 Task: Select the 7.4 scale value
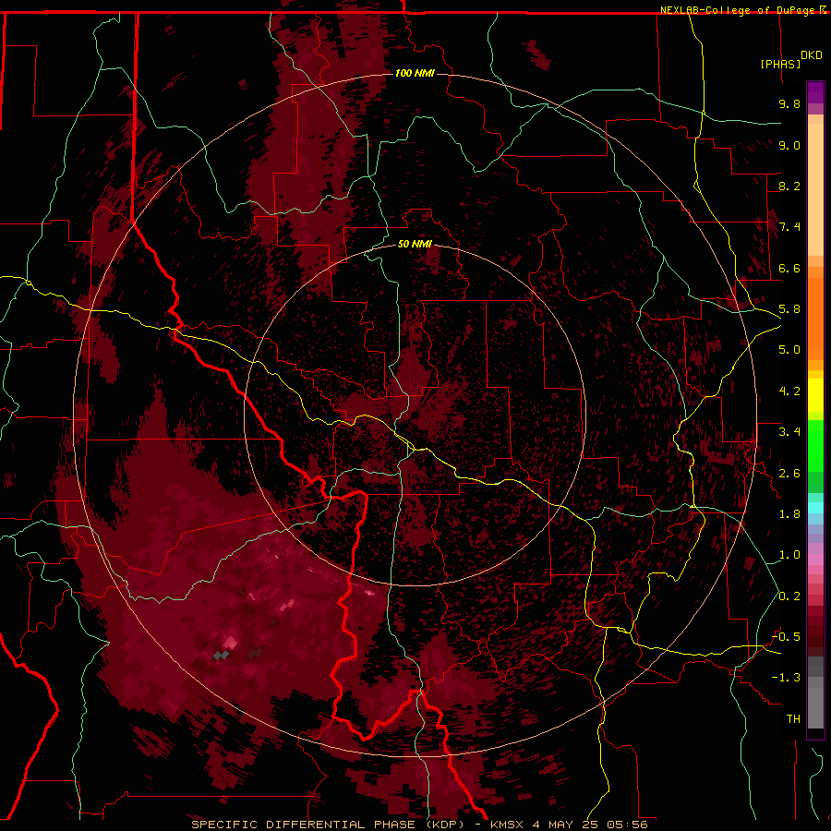(x=789, y=227)
